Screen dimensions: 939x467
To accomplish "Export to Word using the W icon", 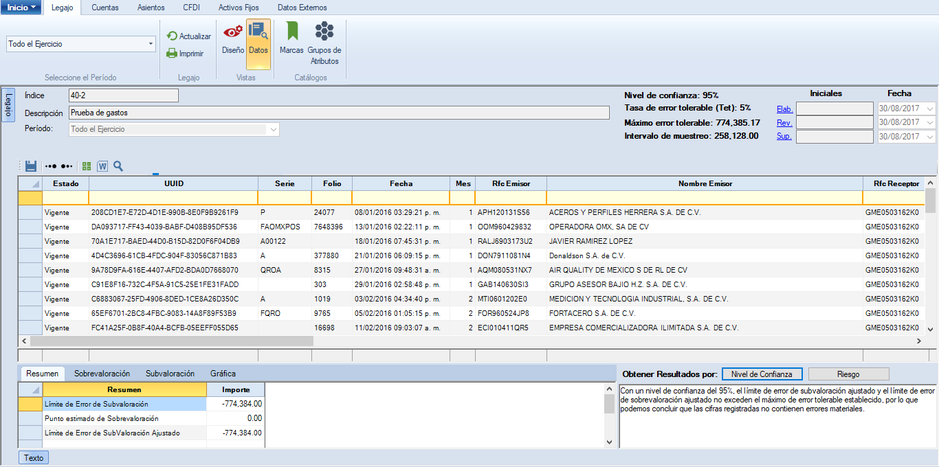I will [x=102, y=166].
